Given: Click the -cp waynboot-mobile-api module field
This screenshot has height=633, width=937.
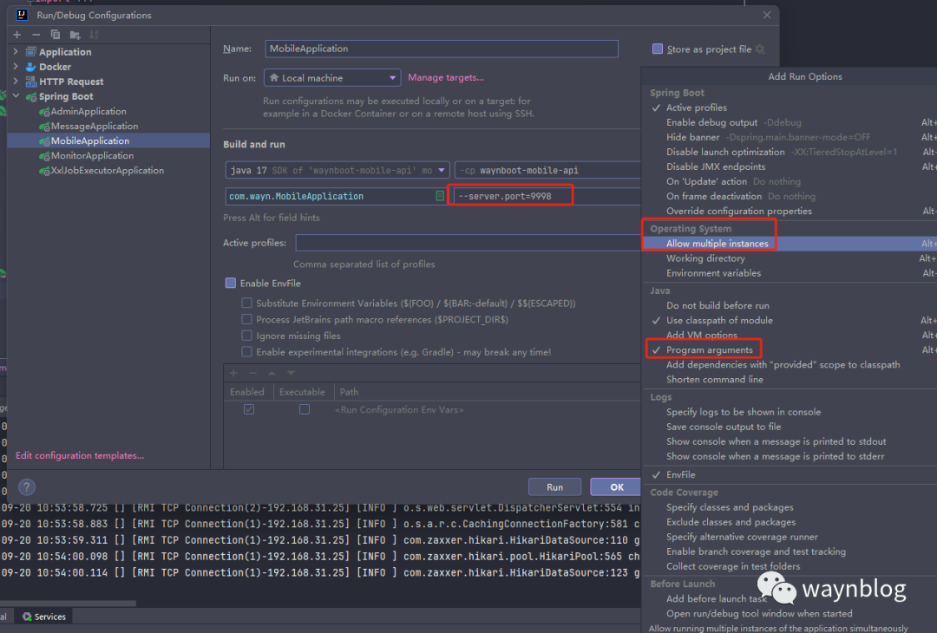Looking at the screenshot, I should point(547,170).
